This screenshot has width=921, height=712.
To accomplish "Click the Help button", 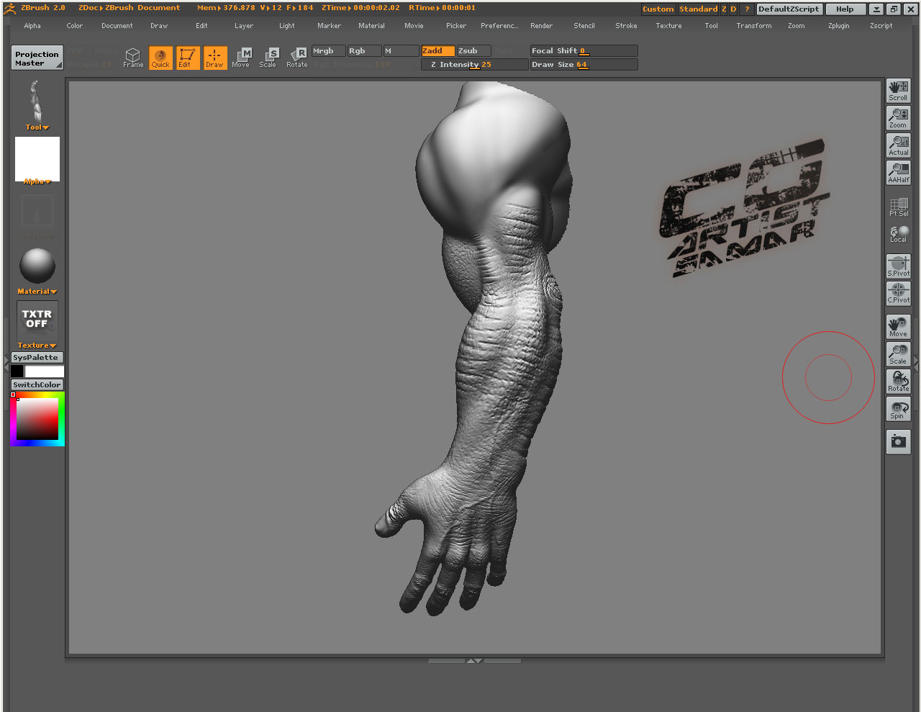I will (x=845, y=9).
